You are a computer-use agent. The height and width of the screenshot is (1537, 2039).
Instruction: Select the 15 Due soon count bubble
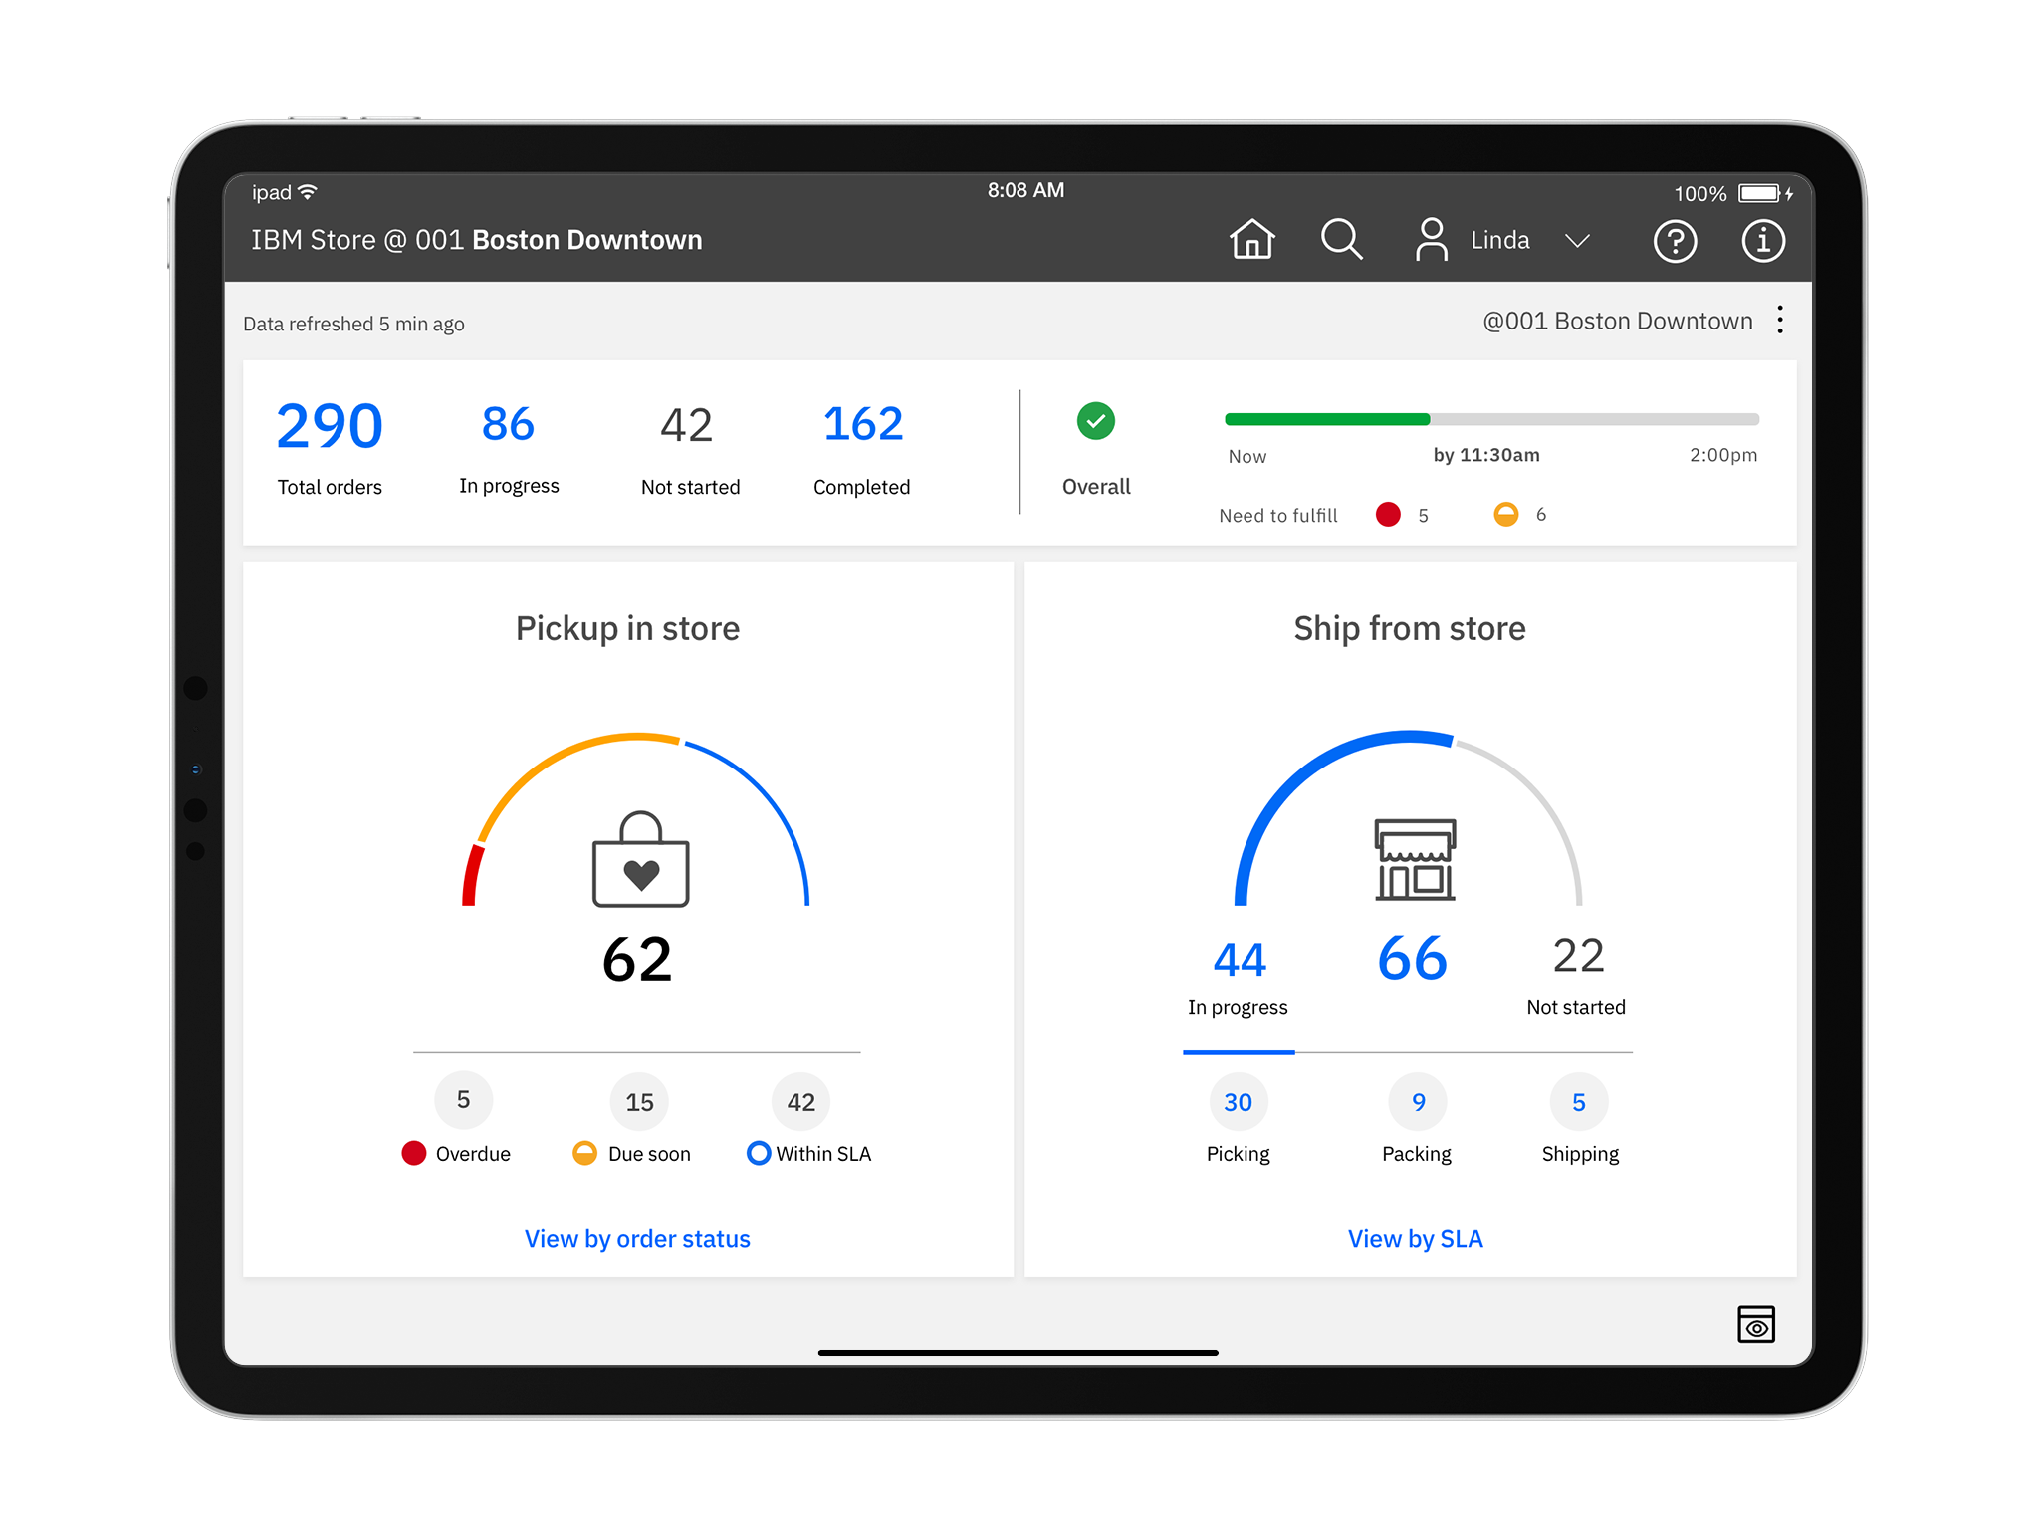pos(639,1102)
